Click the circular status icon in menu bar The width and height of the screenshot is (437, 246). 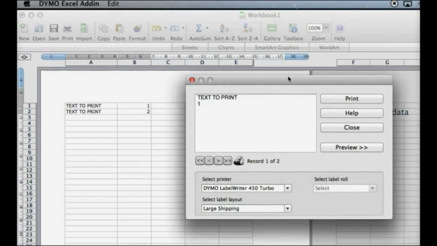point(394,4)
